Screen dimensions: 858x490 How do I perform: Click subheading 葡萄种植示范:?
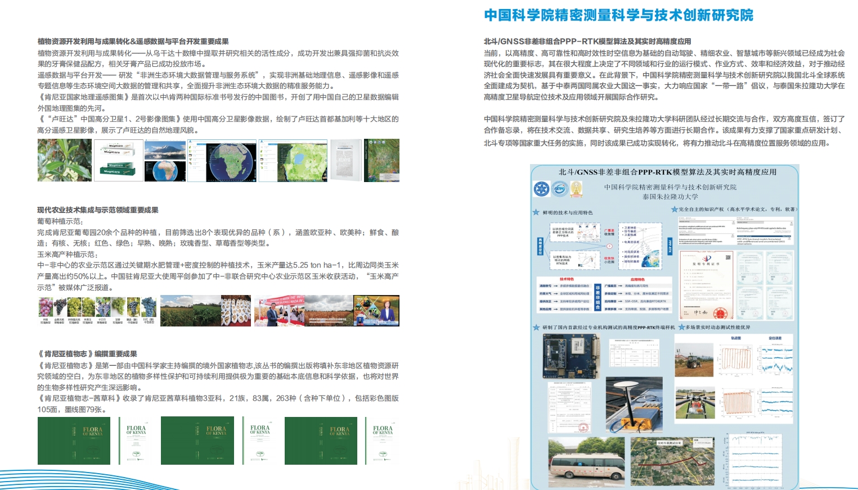(x=60, y=221)
